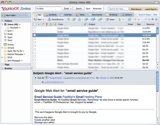Switch to the Calendar tab

pos(66,15)
